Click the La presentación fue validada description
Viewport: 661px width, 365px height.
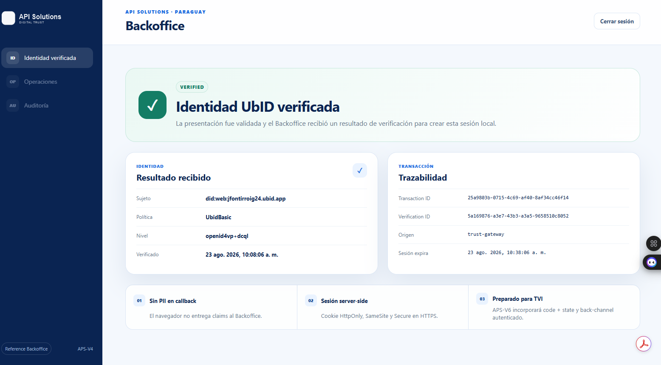pyautogui.click(x=336, y=124)
